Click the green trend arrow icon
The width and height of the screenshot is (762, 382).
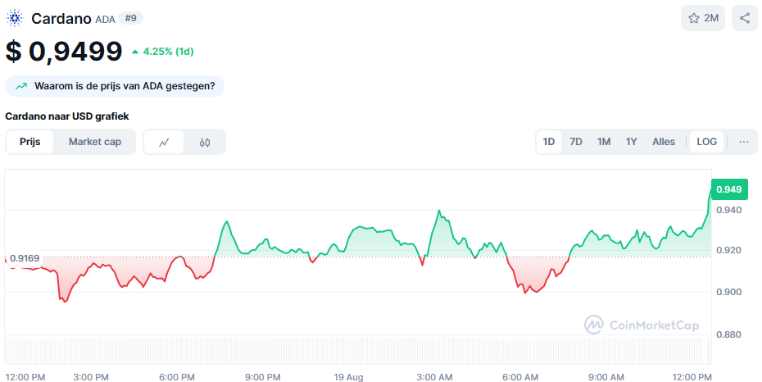click(21, 87)
